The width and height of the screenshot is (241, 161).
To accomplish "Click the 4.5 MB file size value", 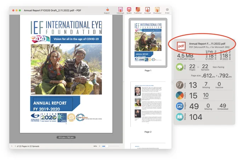I will click(x=185, y=56).
